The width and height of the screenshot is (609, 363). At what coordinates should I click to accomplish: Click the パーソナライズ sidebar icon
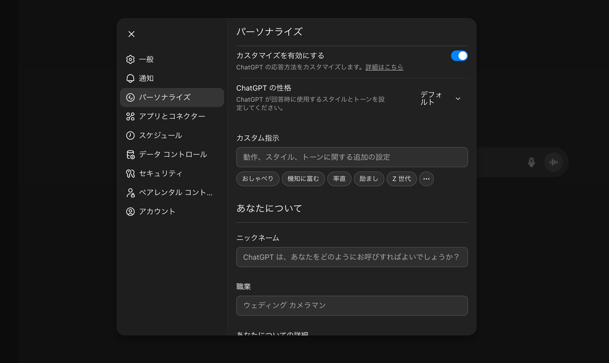click(x=131, y=97)
